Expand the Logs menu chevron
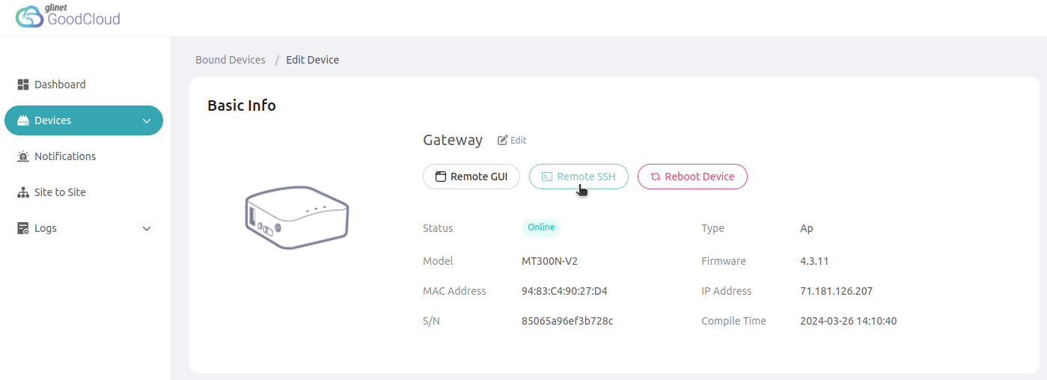1047x380 pixels. click(x=147, y=229)
